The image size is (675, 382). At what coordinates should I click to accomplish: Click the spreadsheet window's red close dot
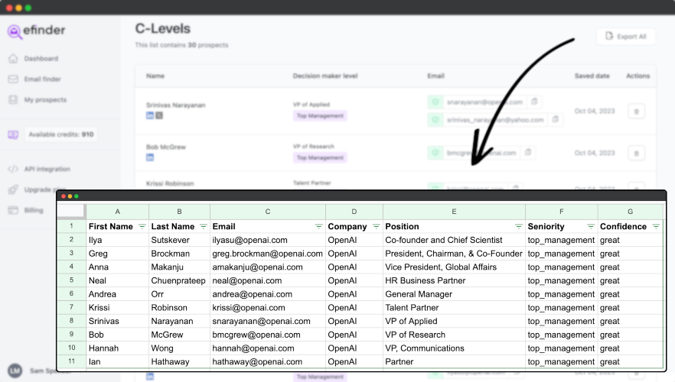coord(64,196)
